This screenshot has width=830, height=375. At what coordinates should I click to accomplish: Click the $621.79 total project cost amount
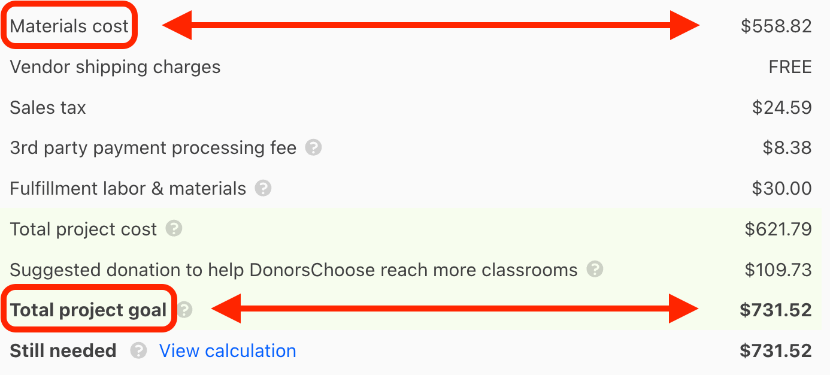pos(778,229)
